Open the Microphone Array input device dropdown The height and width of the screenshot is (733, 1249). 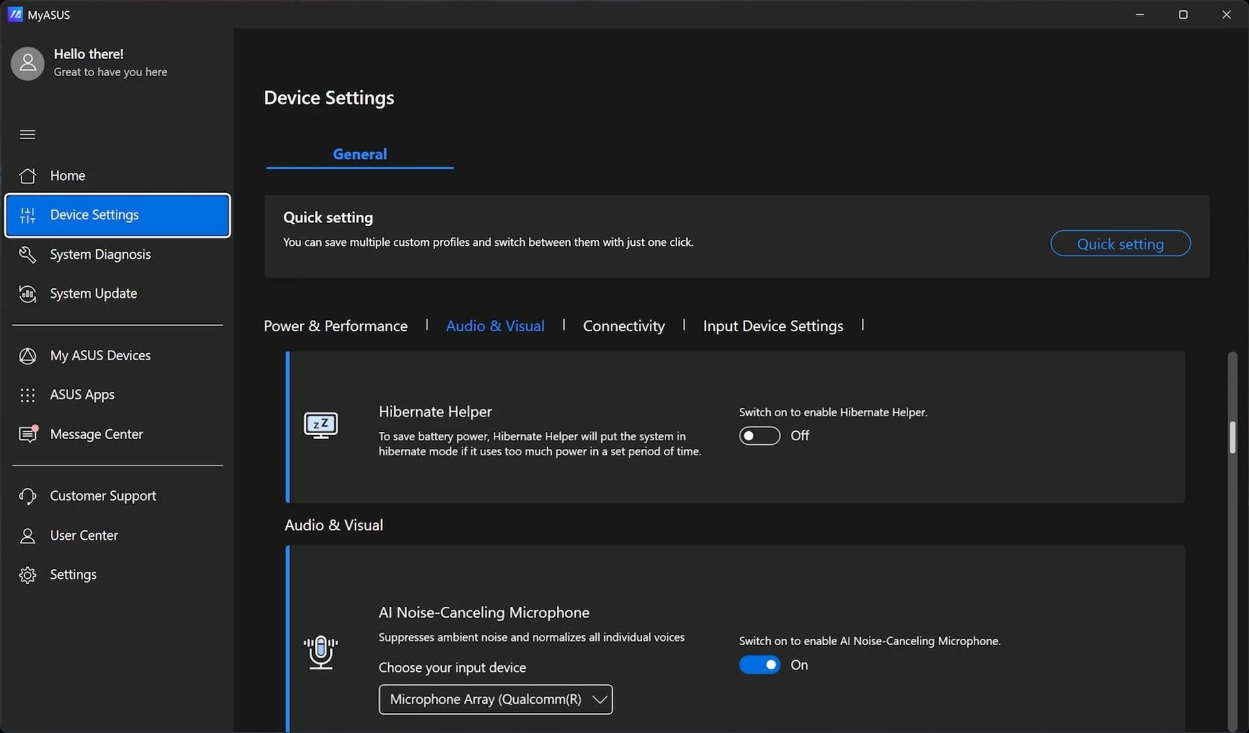pos(496,699)
